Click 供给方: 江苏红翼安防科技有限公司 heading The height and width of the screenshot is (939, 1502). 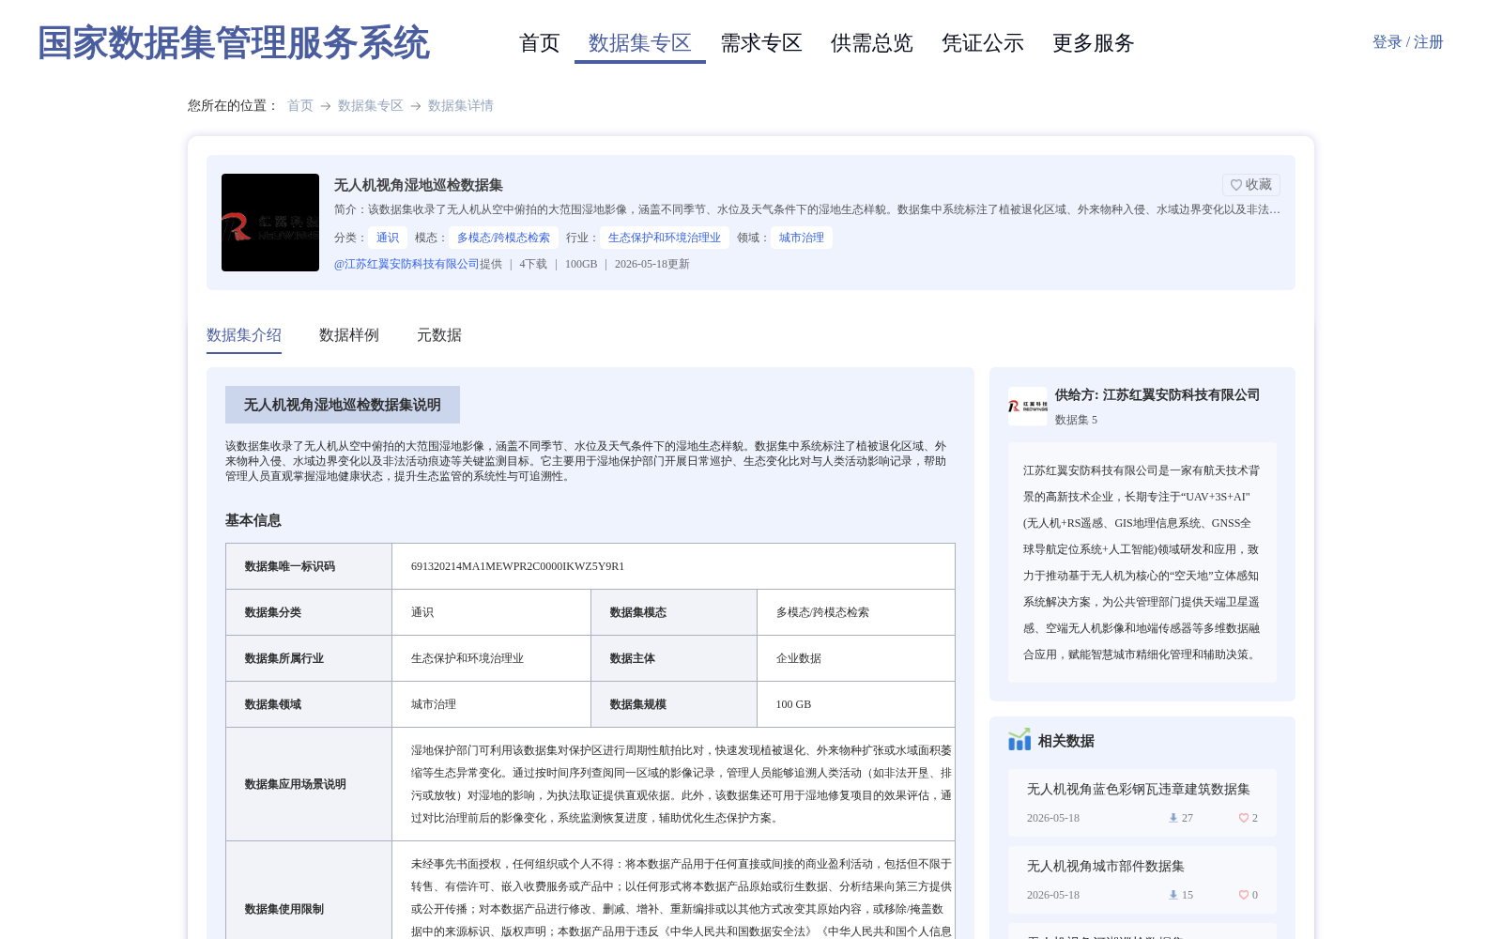(x=1157, y=395)
